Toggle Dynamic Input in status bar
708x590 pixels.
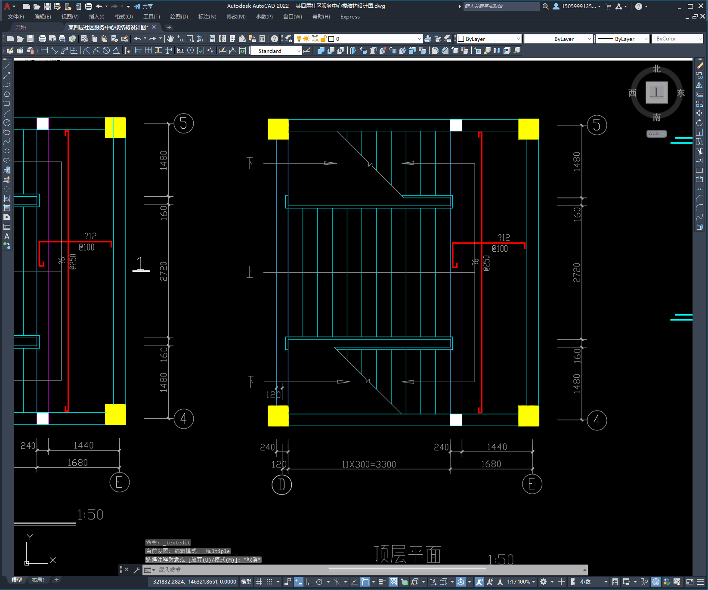click(299, 582)
